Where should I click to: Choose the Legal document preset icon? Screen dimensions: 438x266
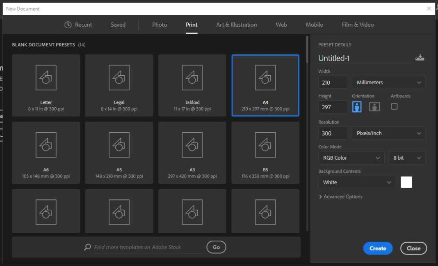pos(119,78)
